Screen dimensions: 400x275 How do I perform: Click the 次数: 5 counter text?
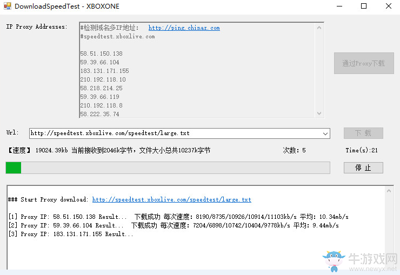tap(294, 150)
